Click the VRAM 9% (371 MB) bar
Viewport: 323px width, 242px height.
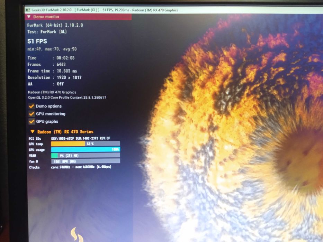point(86,155)
